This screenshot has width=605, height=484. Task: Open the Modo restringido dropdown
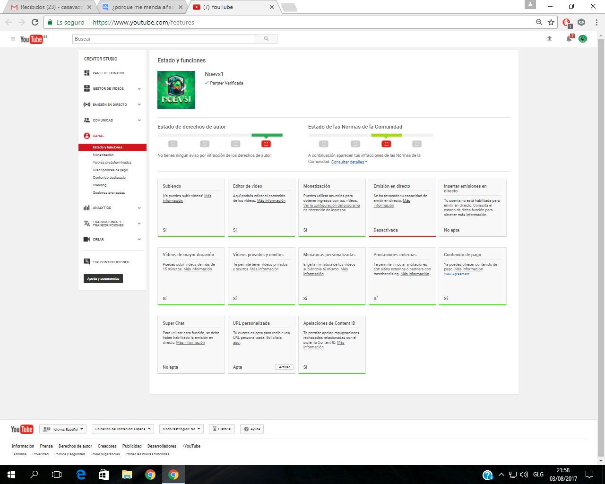tap(181, 429)
